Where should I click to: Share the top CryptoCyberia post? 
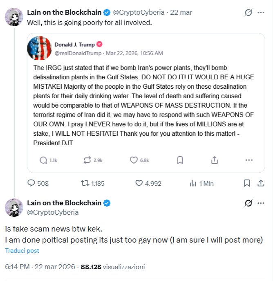[260, 184]
